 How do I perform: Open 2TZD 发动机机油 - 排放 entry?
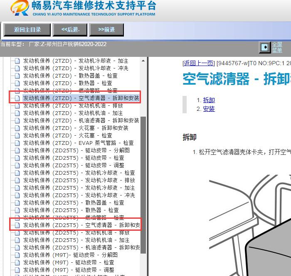click(x=73, y=105)
